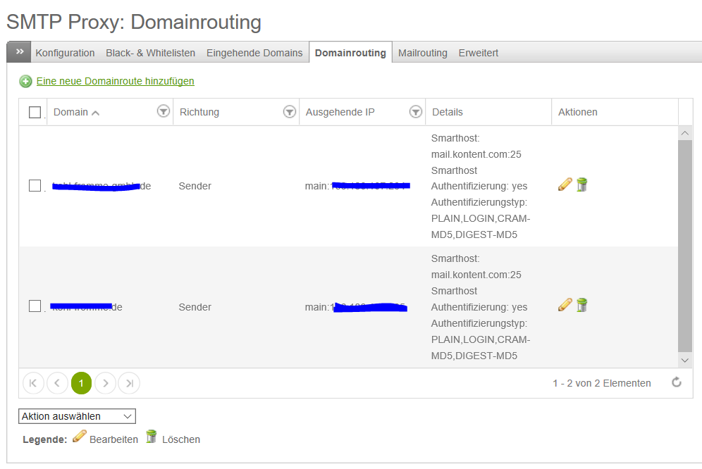
Task: Edit first domain route with pencil icon
Action: click(x=565, y=185)
